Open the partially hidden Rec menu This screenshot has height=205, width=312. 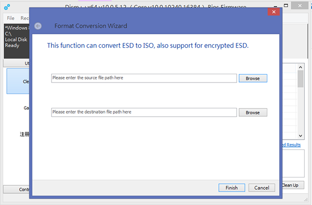[x=24, y=18]
